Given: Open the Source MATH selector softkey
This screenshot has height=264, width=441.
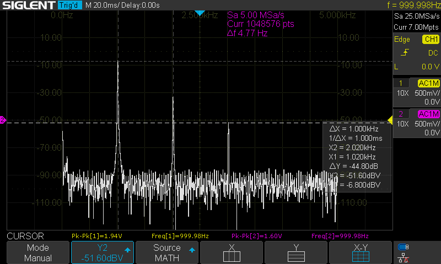Looking at the screenshot, I should pos(167,252).
